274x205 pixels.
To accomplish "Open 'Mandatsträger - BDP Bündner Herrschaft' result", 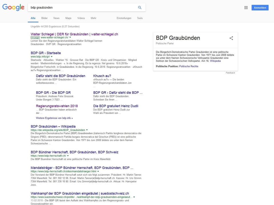I will coord(82,168).
